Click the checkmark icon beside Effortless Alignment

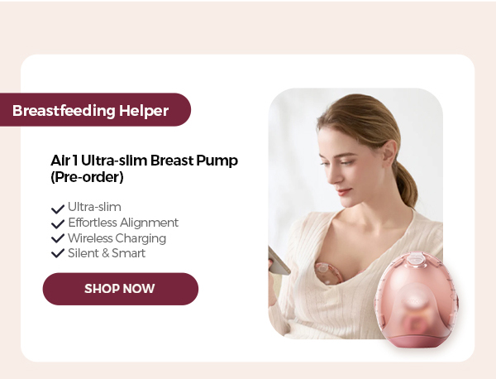pos(58,223)
